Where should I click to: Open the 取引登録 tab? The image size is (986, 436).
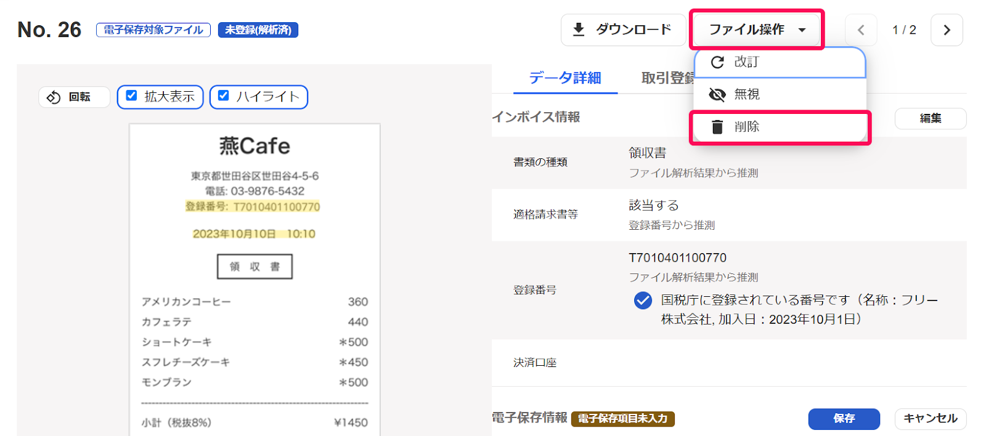pos(667,78)
